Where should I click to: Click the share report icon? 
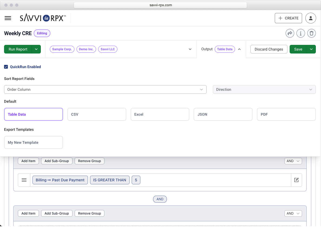pos(290,33)
